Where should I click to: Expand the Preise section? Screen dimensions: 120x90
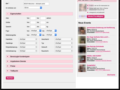coord(39,66)
